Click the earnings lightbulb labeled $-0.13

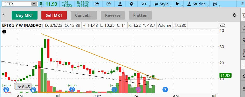114,89
